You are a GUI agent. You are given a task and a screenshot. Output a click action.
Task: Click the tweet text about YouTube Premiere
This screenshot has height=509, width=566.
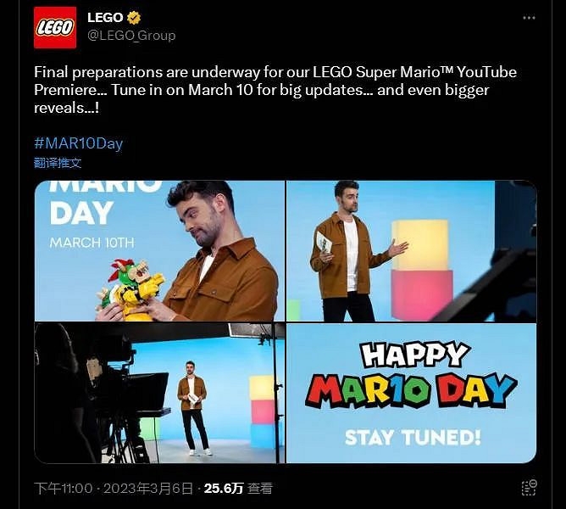[275, 90]
